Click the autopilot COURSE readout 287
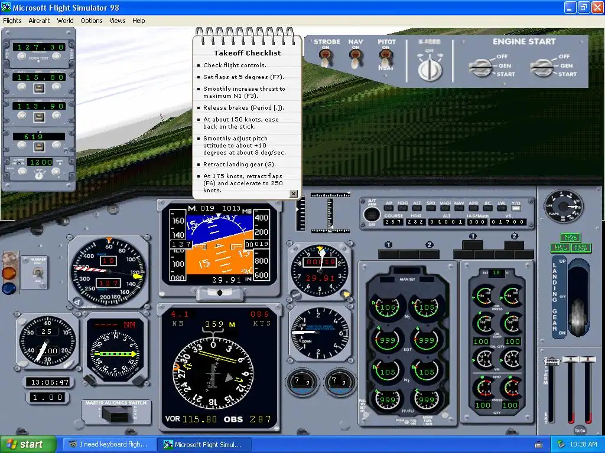The width and height of the screenshot is (605, 453). pyautogui.click(x=393, y=222)
